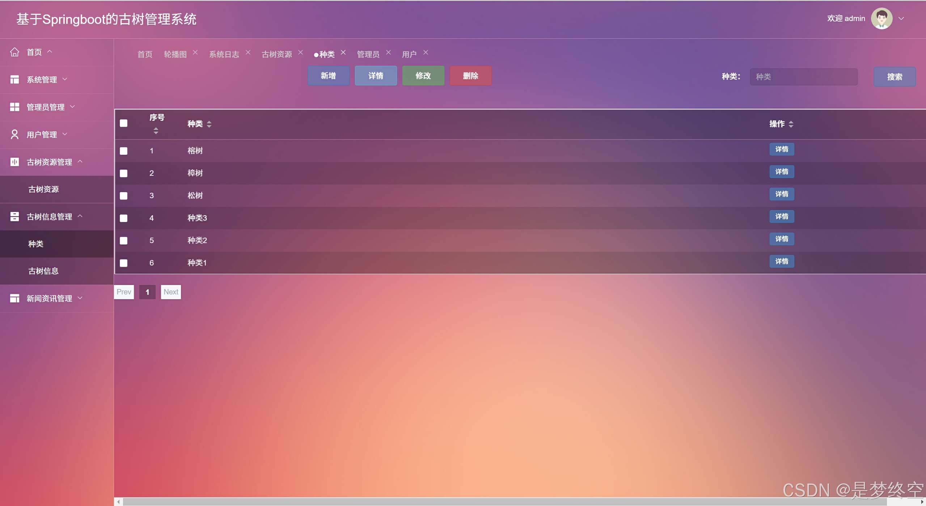Viewport: 926px width, 506px height.
Task: Sort the table by 种类 column
Action: pos(209,124)
